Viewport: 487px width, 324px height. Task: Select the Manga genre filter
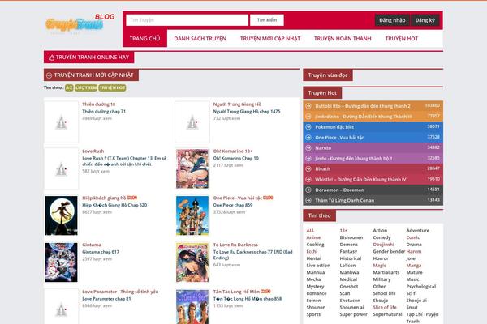[414, 266]
